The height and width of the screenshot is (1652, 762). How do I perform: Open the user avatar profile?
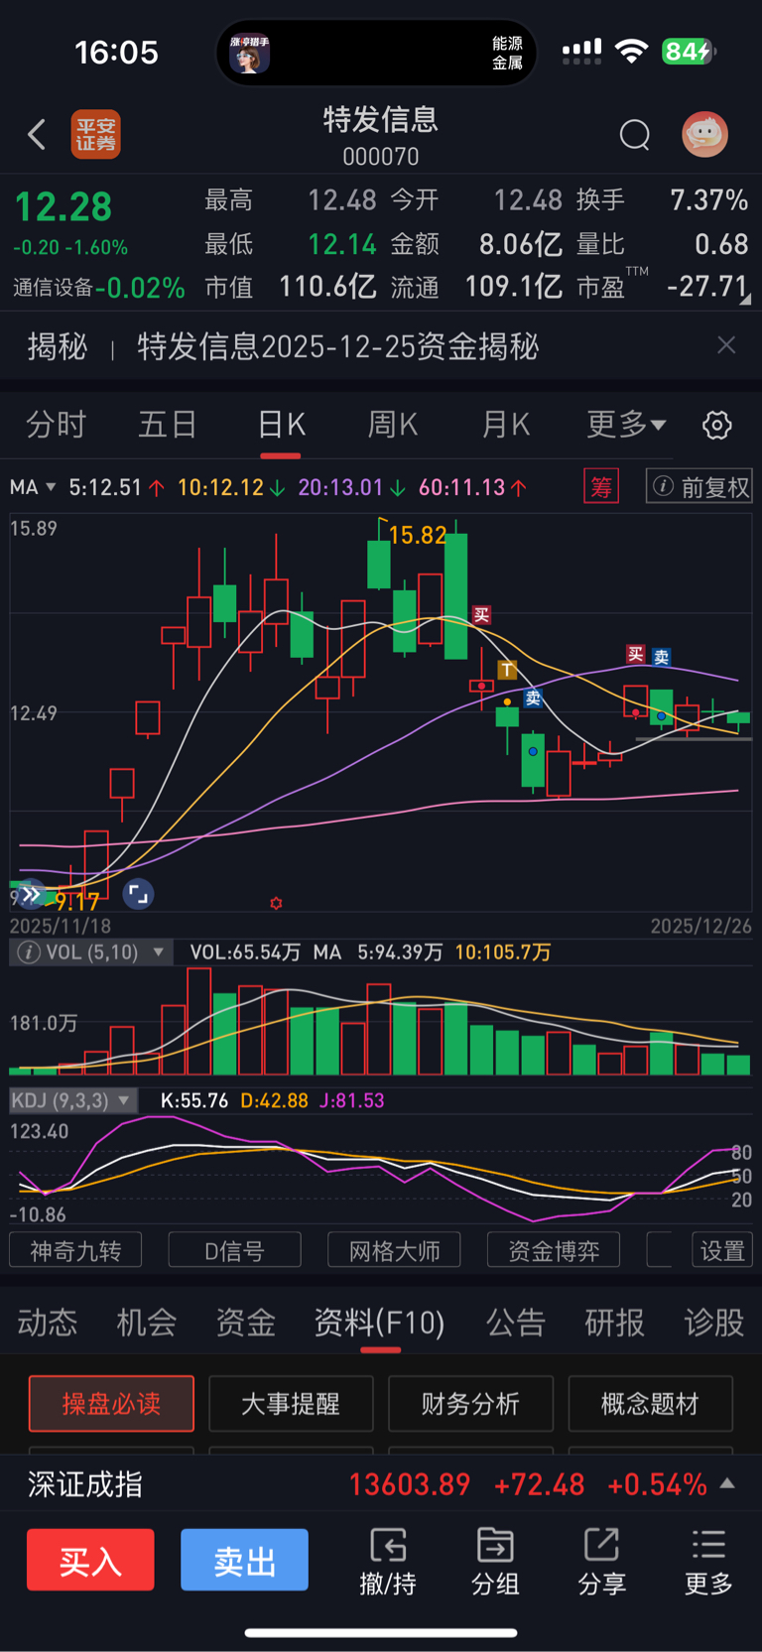tap(704, 134)
